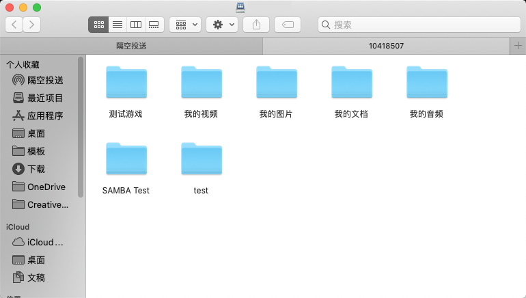Open 下载 in the sidebar
This screenshot has height=298, width=526.
(x=36, y=169)
